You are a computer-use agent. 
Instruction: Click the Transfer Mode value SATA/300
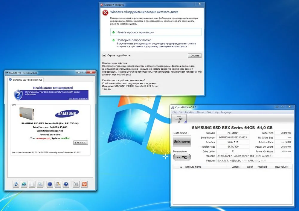(x=233, y=146)
